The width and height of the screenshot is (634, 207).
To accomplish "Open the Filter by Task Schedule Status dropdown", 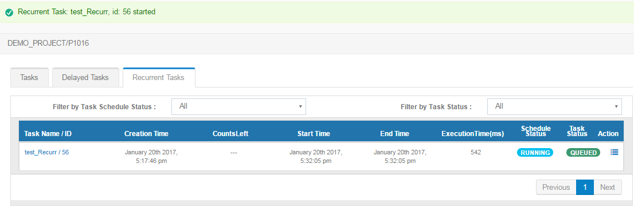I will pyautogui.click(x=238, y=106).
